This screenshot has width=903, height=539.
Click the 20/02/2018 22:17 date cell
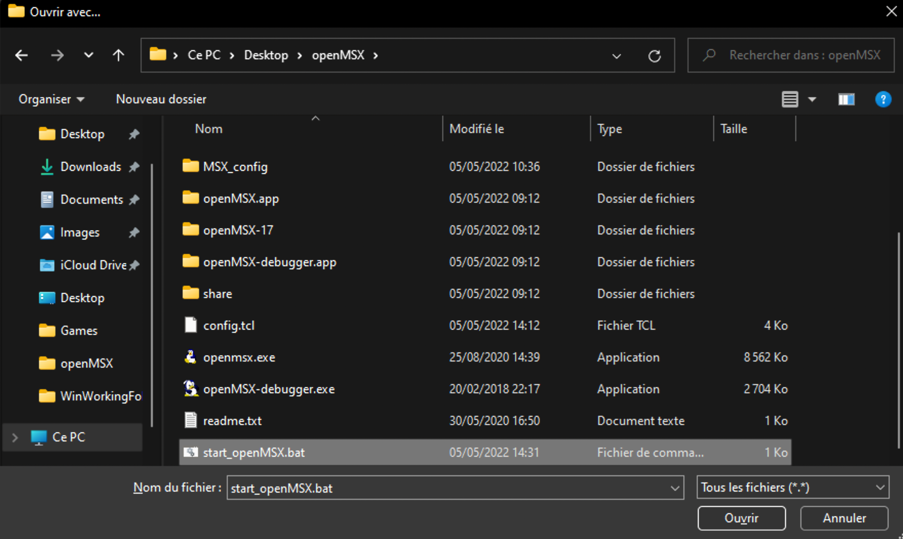click(x=494, y=389)
